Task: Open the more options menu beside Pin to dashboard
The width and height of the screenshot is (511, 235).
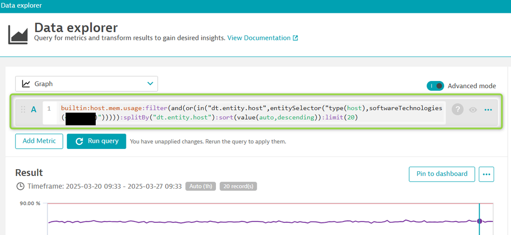Action: click(486, 174)
